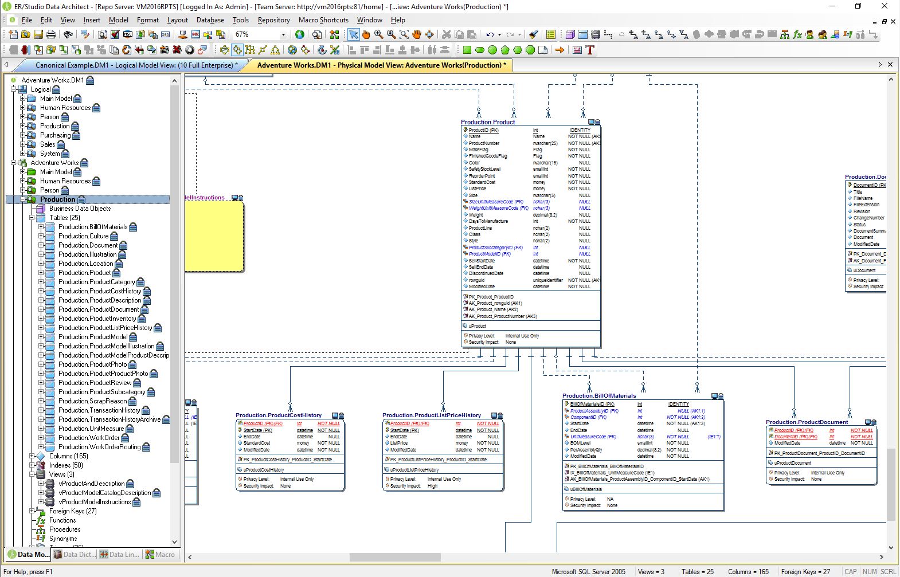Viewport: 900px width, 577px height.
Task: Expand the Purchasing logical submodel node
Action: click(x=23, y=135)
